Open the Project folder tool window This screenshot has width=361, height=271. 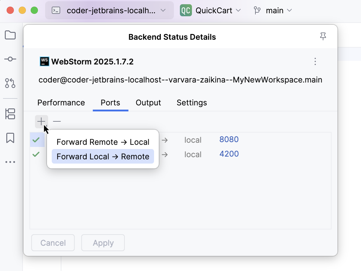[10, 35]
